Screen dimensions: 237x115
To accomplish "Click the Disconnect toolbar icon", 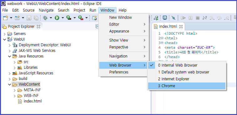I will coord(205,18).
